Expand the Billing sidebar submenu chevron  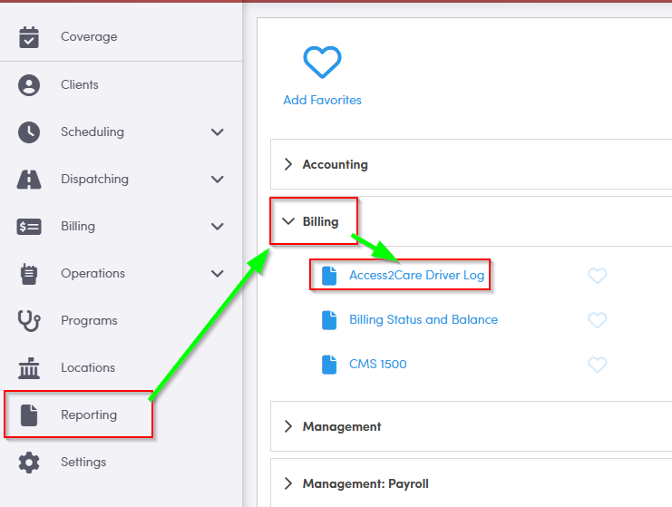pos(217,227)
